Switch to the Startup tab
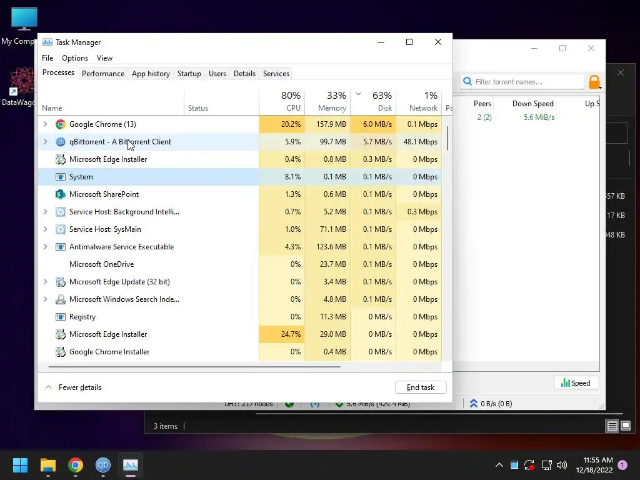The image size is (640, 480). 189,74
